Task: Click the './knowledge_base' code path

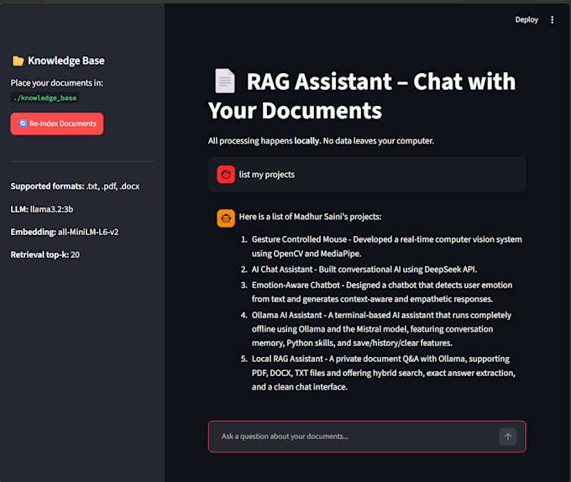Action: (x=45, y=98)
